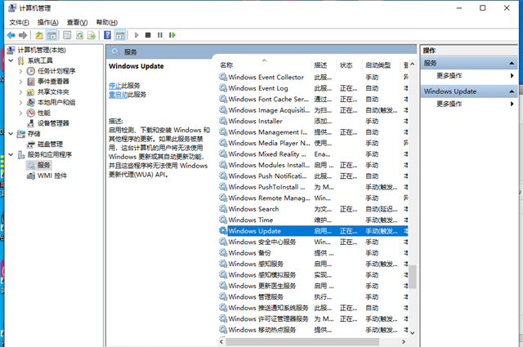Expand the 本地用户和组 node arrow
The image size is (523, 347).
20,102
